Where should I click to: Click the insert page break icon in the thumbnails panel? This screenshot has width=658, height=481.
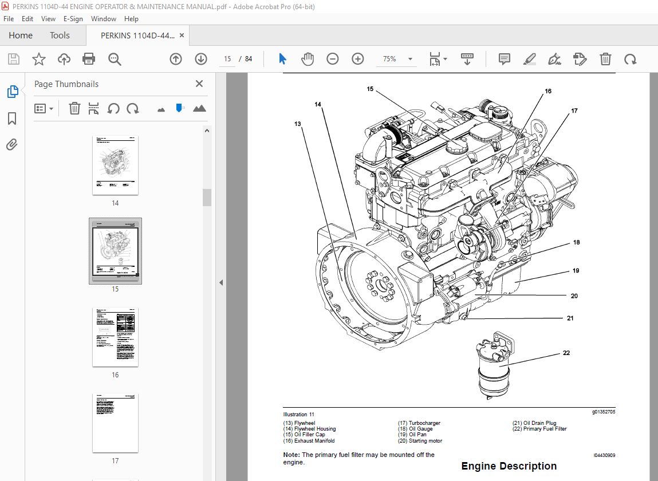pyautogui.click(x=93, y=108)
